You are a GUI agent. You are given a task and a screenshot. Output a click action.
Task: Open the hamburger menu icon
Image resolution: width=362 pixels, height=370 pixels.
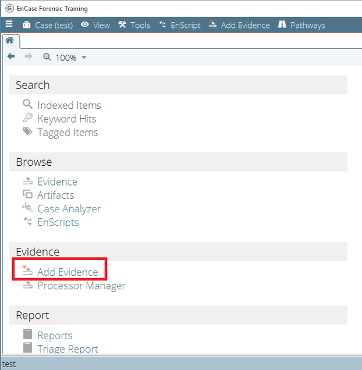click(x=9, y=25)
